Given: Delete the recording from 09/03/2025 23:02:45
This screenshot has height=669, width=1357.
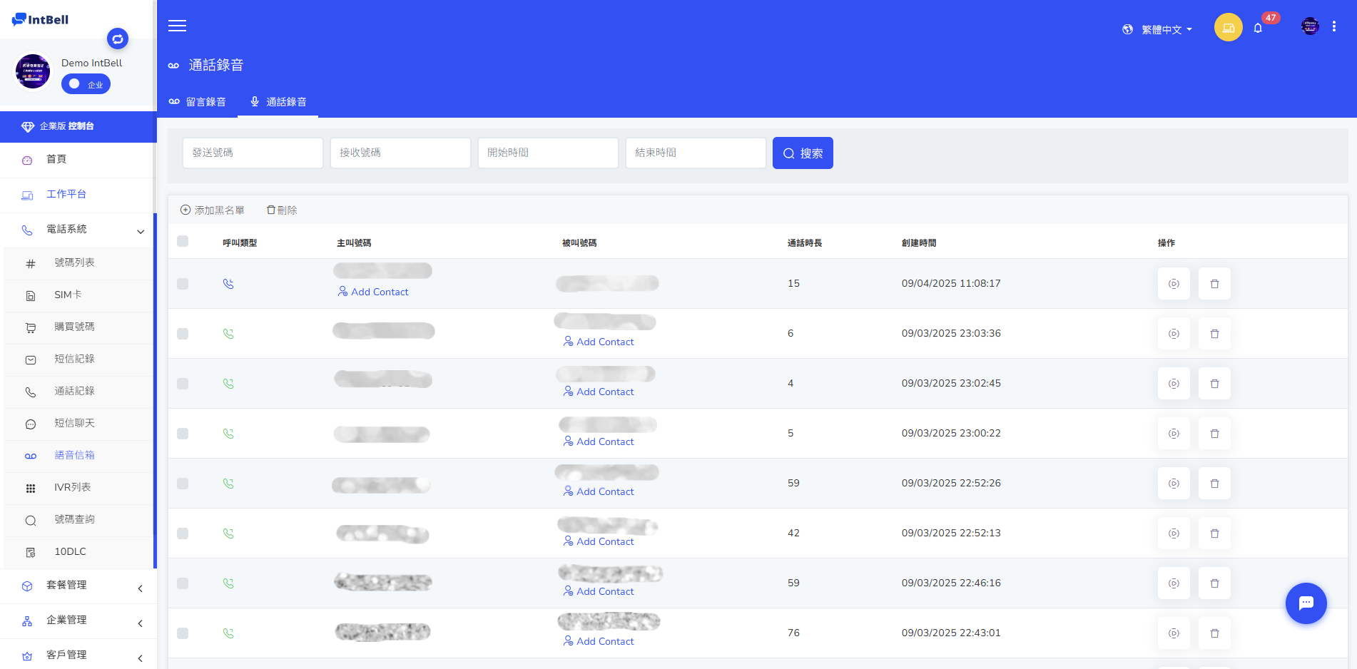Looking at the screenshot, I should (1214, 384).
